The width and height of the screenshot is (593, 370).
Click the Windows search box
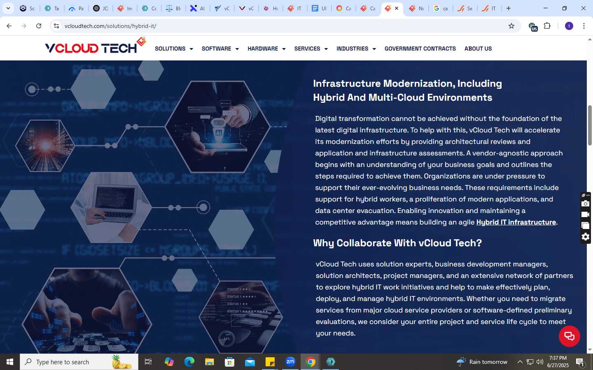point(79,362)
